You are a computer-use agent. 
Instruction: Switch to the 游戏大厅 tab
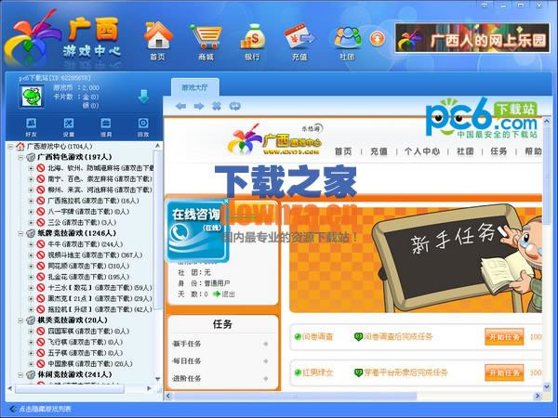click(194, 87)
